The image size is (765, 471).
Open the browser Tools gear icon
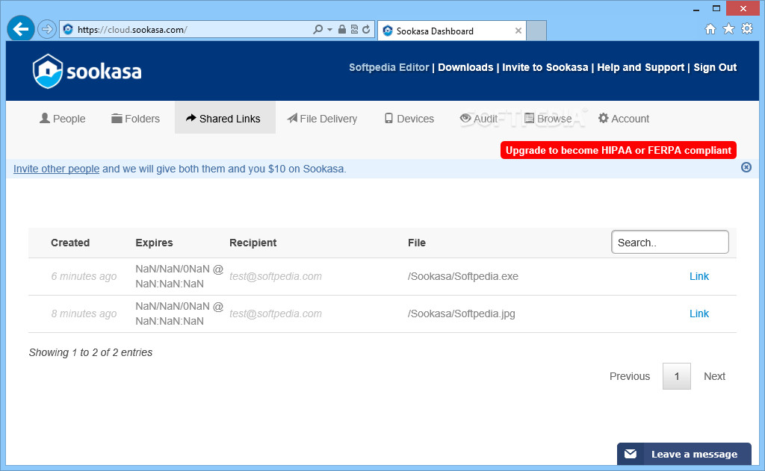click(x=747, y=29)
